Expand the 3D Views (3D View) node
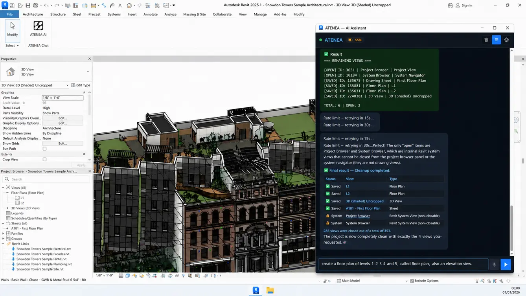The width and height of the screenshot is (526, 296). 7,208
